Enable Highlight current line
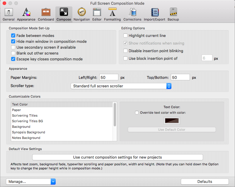This screenshot has width=235, height=187. click(125, 35)
